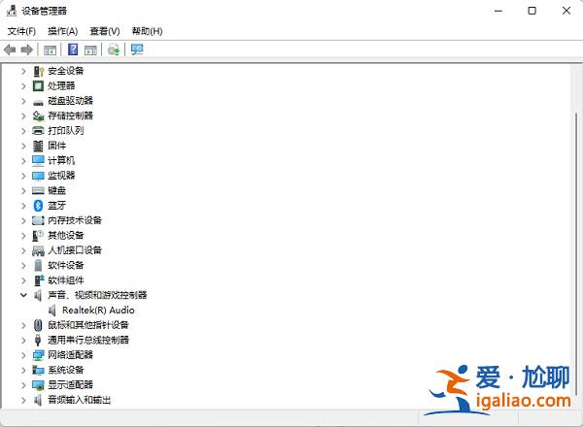Click the 固件 firmware icon
This screenshot has height=427, width=583.
(x=38, y=146)
